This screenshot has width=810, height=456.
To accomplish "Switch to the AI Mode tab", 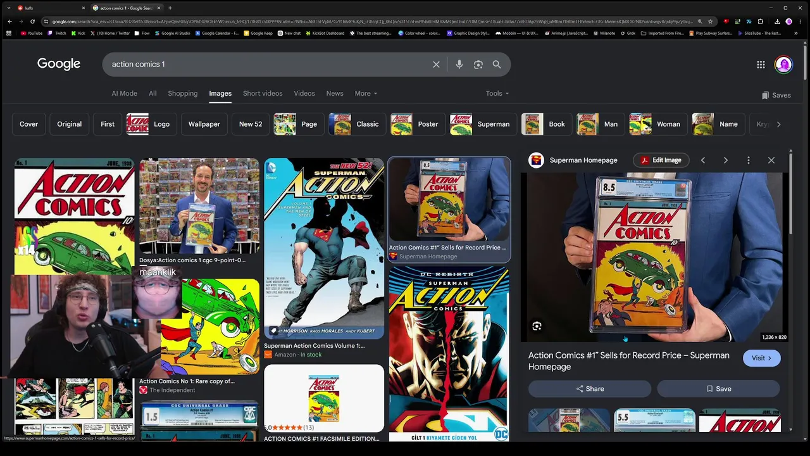I will click(124, 94).
